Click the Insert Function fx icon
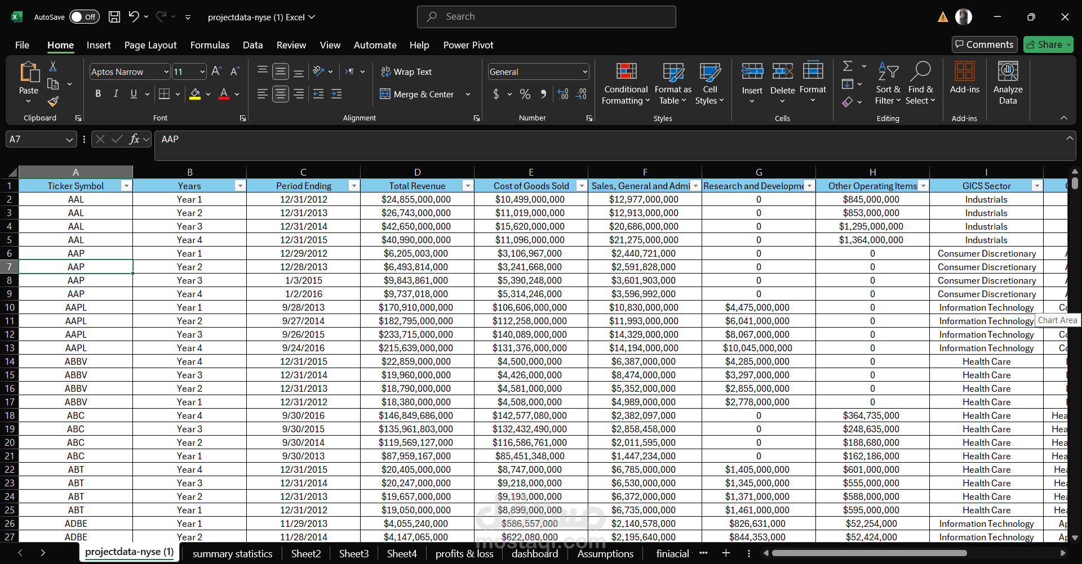Image resolution: width=1082 pixels, height=564 pixels. tap(134, 139)
